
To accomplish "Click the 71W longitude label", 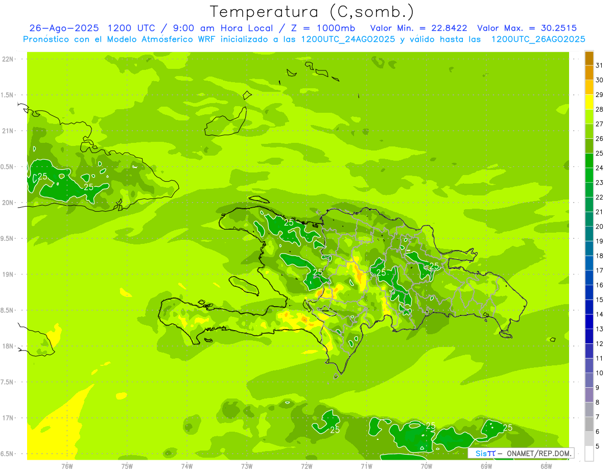I will [366, 466].
